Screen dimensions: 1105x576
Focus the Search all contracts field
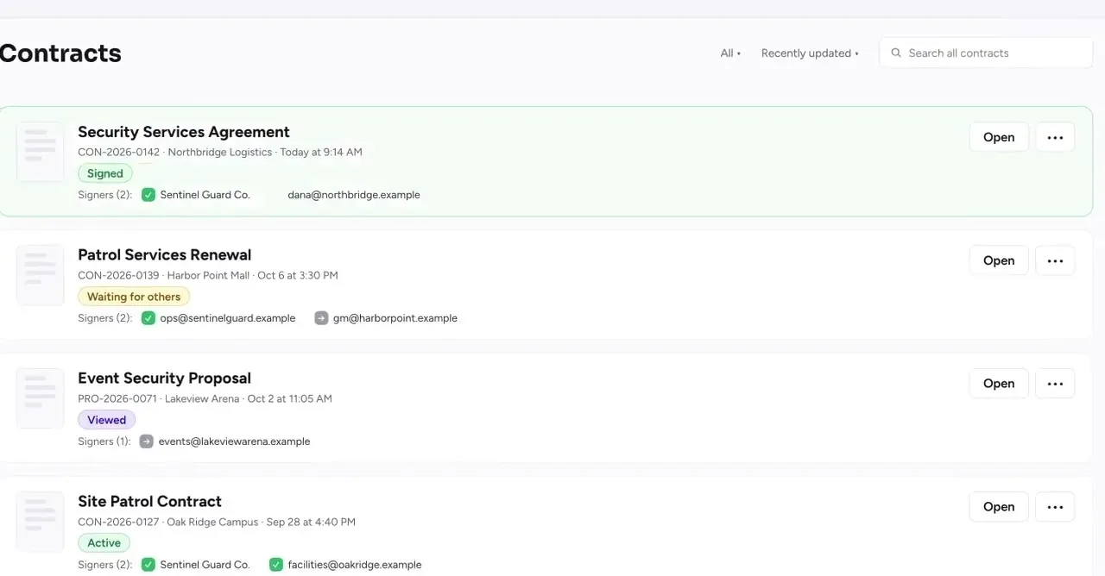pyautogui.click(x=986, y=53)
